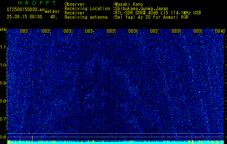Click the 0.7 kHz frequency tick label

pos(3,119)
